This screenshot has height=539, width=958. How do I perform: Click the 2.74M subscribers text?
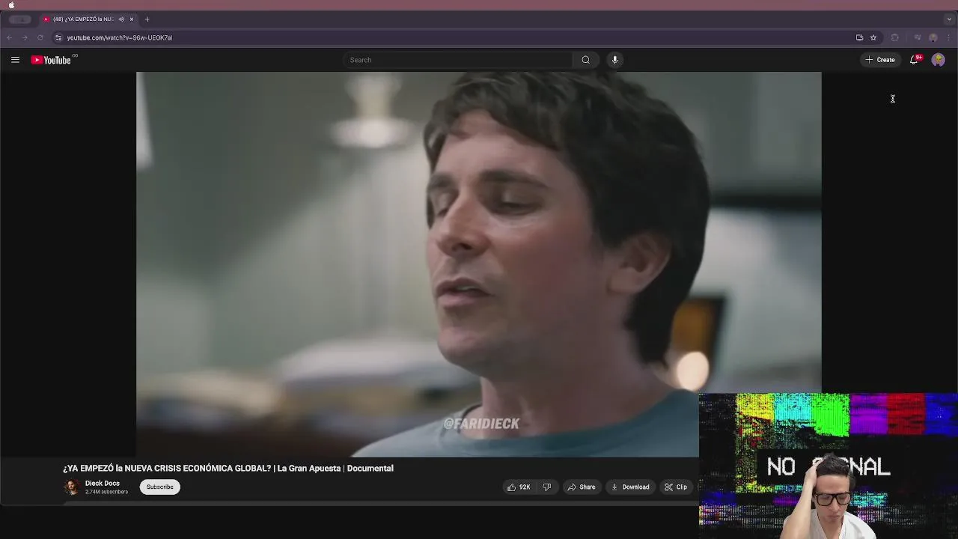tap(106, 492)
